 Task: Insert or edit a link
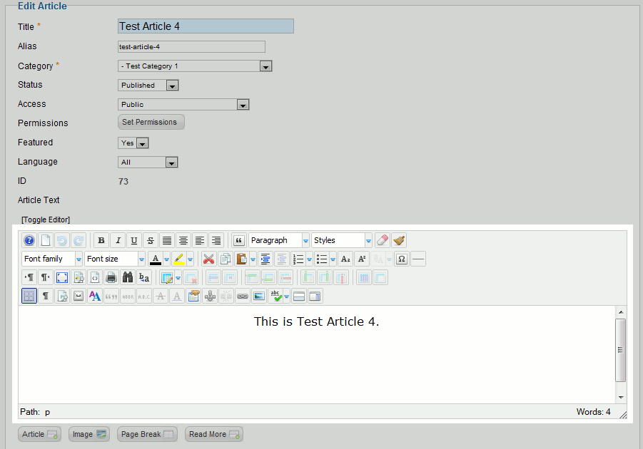pos(243,296)
